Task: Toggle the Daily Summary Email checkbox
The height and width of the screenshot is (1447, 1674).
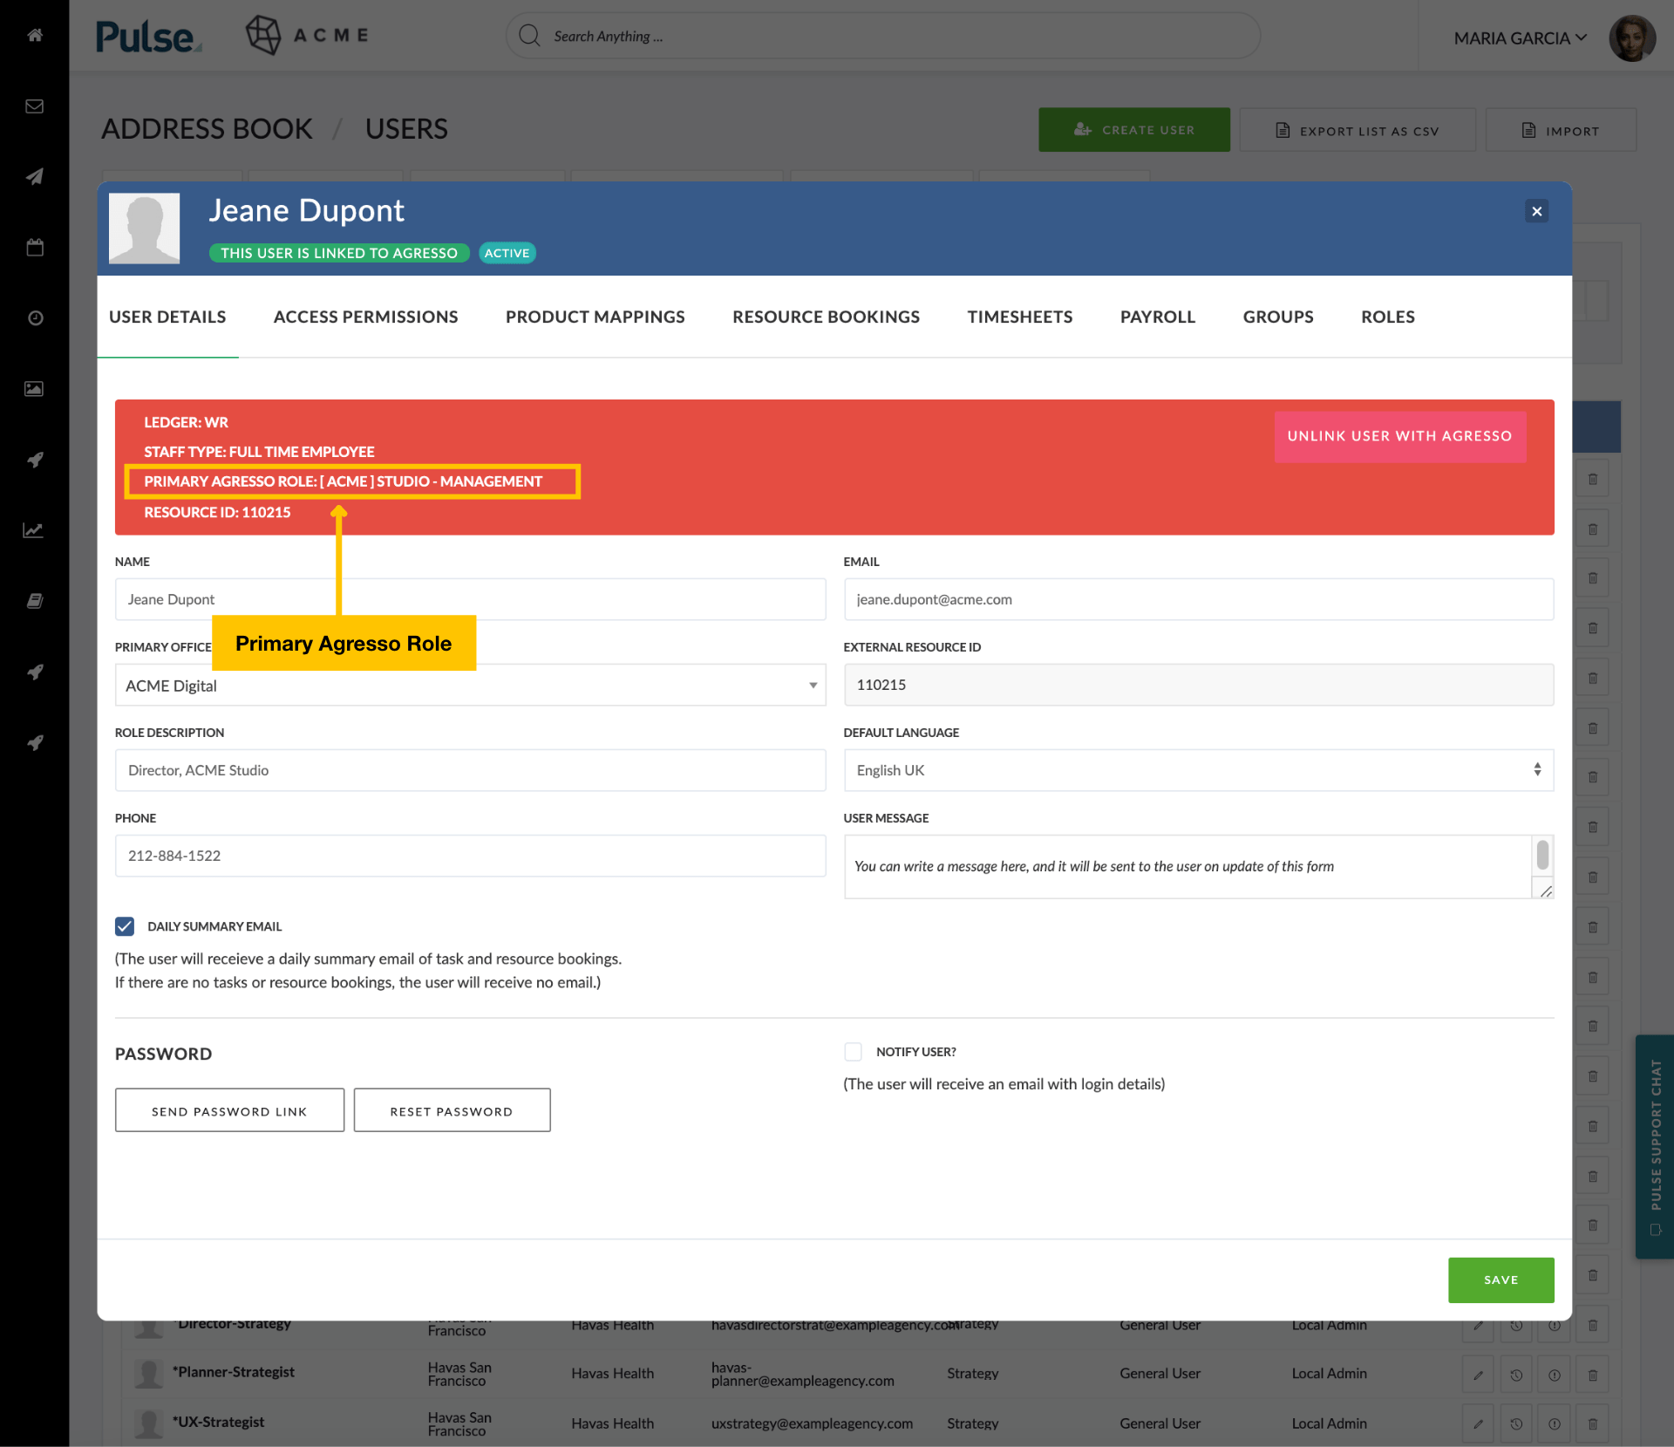Action: [125, 926]
